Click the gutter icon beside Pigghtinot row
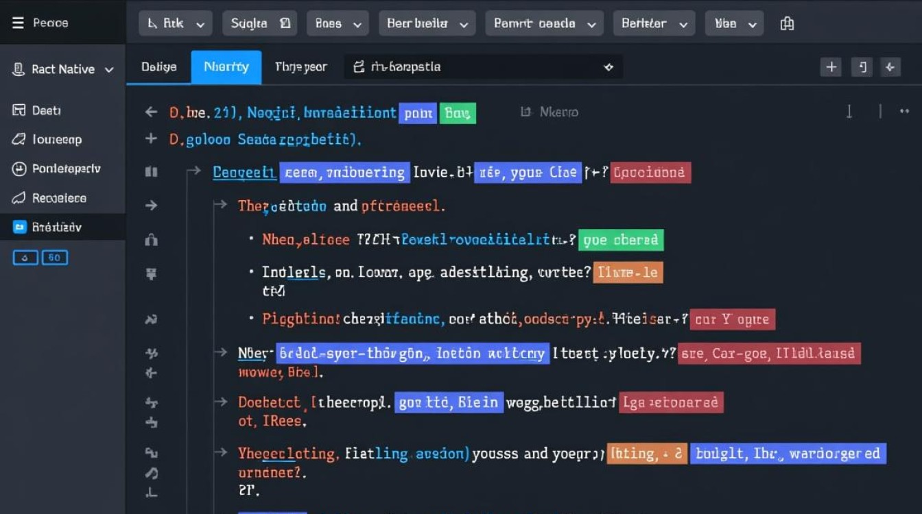The height and width of the screenshot is (514, 922). point(151,319)
